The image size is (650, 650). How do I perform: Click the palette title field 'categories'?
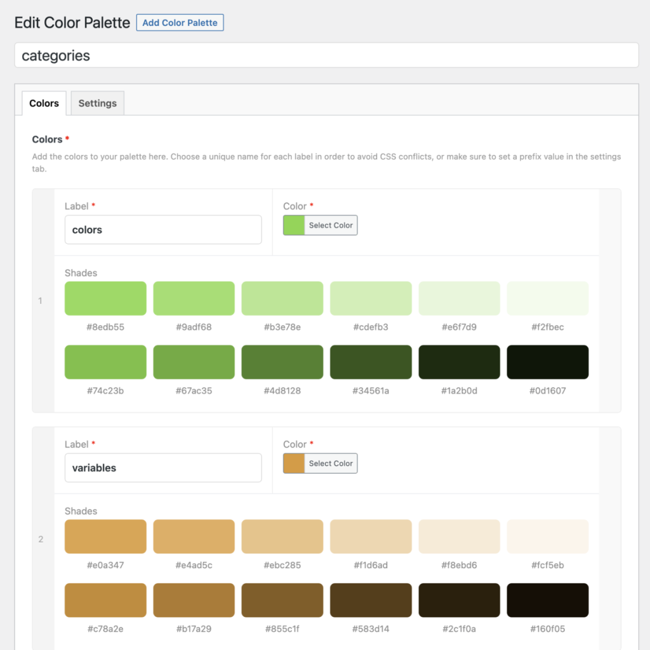[x=326, y=55]
